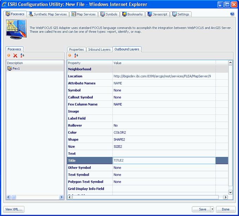Screen dimensions: 239x216
Task: Select the Grid Display Info Field row
Action: coord(147,189)
